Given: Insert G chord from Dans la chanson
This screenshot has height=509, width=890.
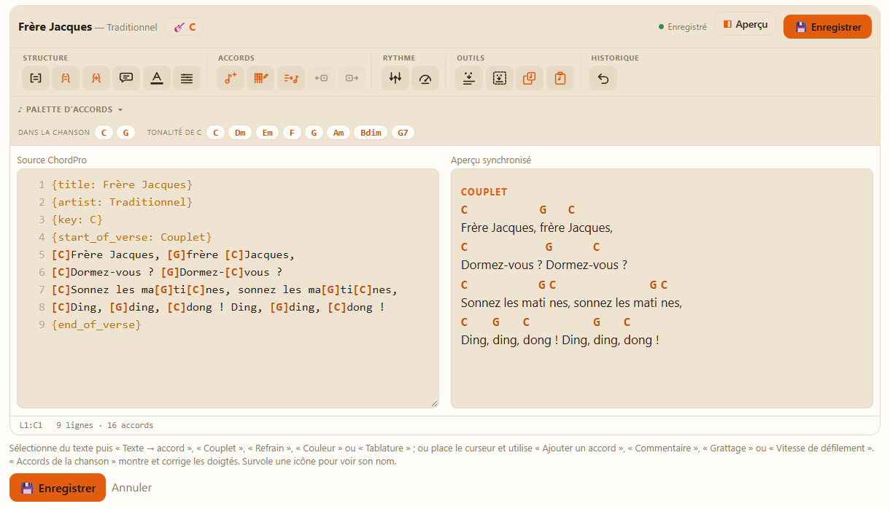Looking at the screenshot, I should tap(125, 133).
